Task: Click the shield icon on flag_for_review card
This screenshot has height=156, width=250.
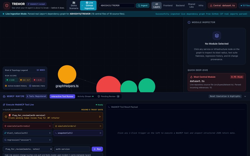Action: coord(6,117)
